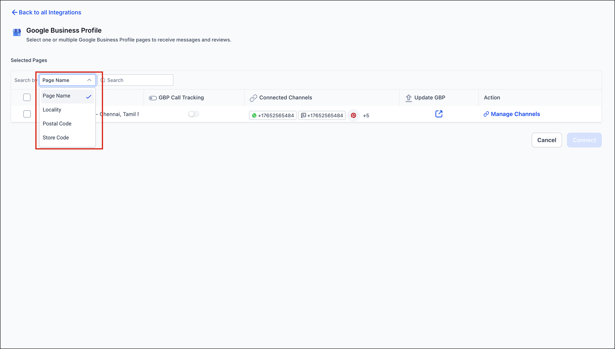615x349 pixels.
Task: Click the Pinterest channel icon
Action: [353, 115]
